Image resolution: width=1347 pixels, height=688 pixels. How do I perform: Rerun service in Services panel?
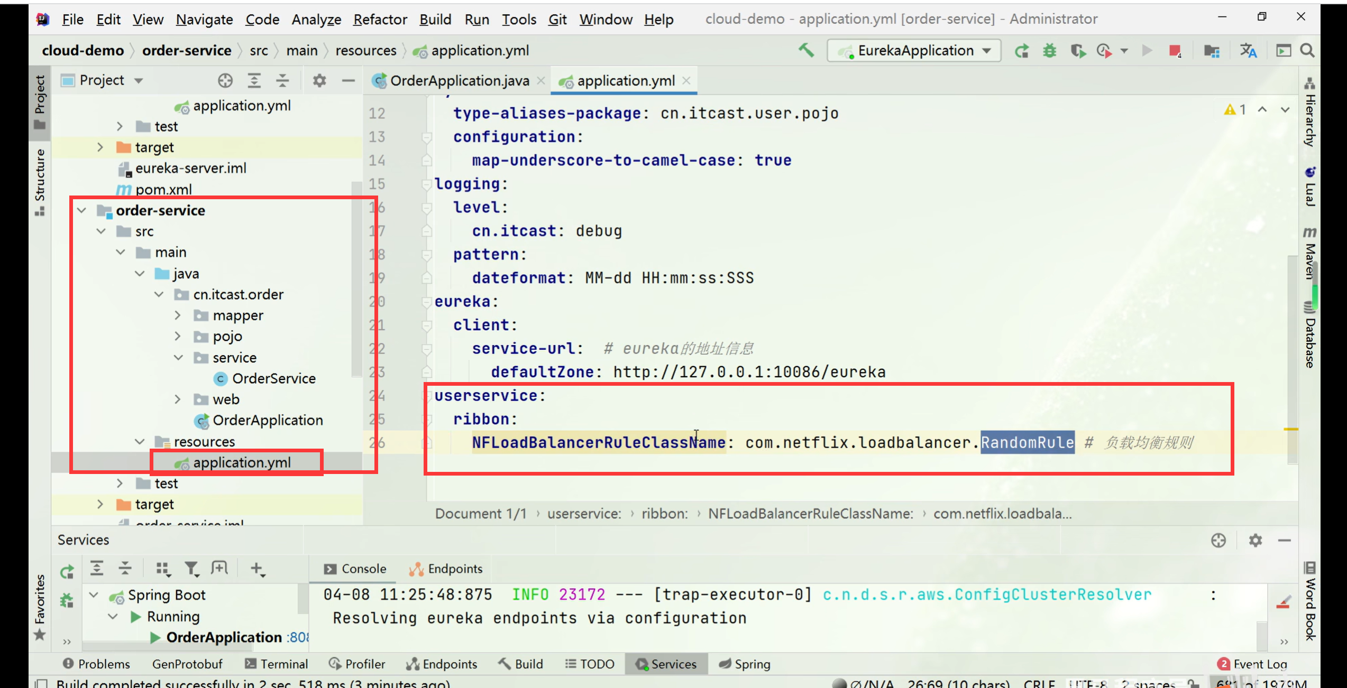click(x=67, y=571)
